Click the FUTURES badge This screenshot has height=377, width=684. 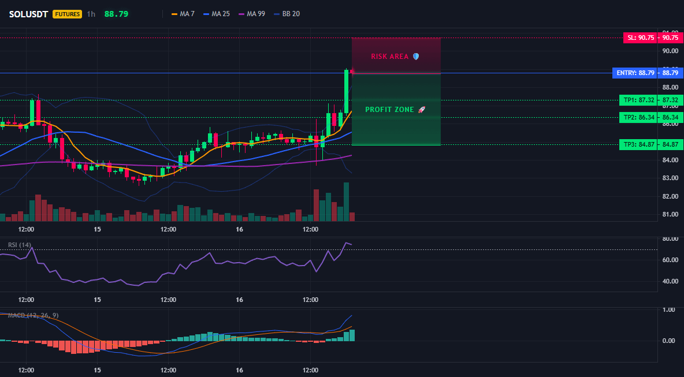[67, 14]
